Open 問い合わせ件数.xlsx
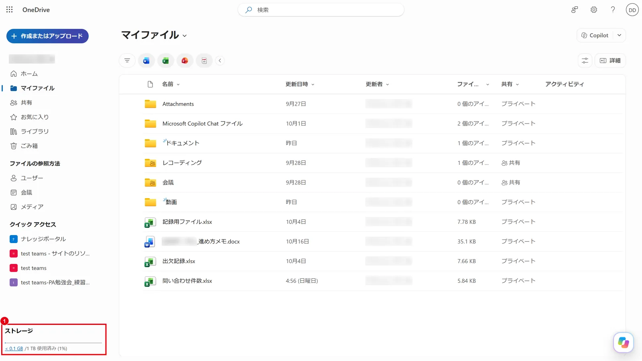The image size is (642, 361). point(187,281)
